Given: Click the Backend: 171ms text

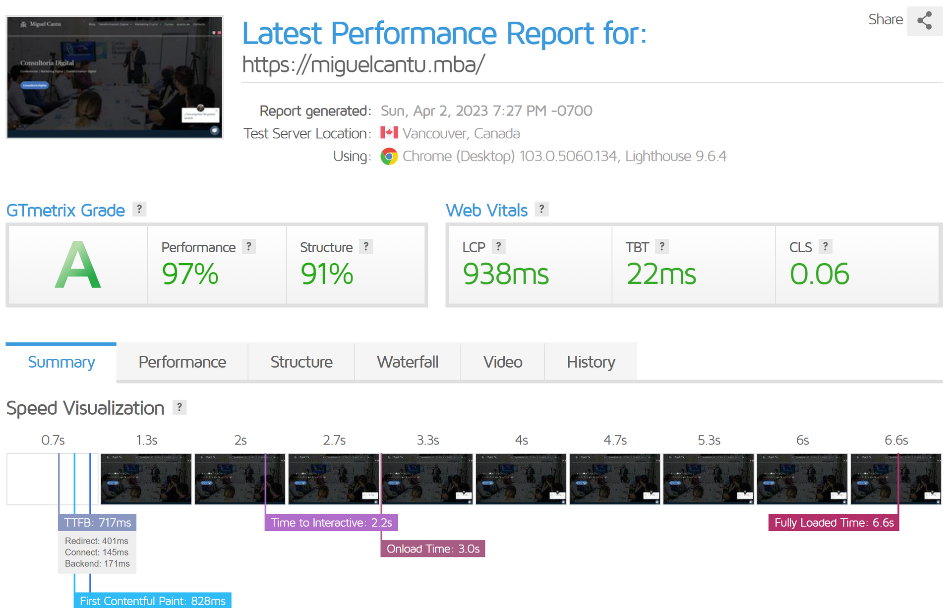Looking at the screenshot, I should 97,563.
